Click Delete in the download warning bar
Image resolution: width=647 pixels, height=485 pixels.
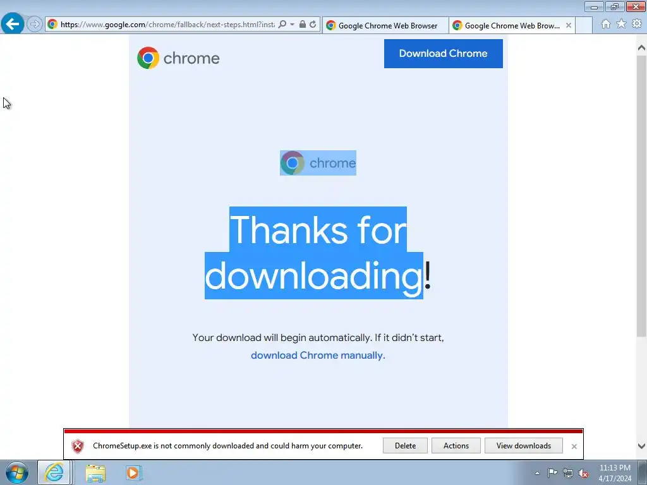405,446
